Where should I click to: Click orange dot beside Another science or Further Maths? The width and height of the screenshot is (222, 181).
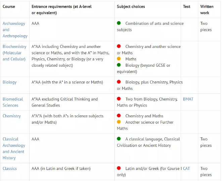click(119, 122)
